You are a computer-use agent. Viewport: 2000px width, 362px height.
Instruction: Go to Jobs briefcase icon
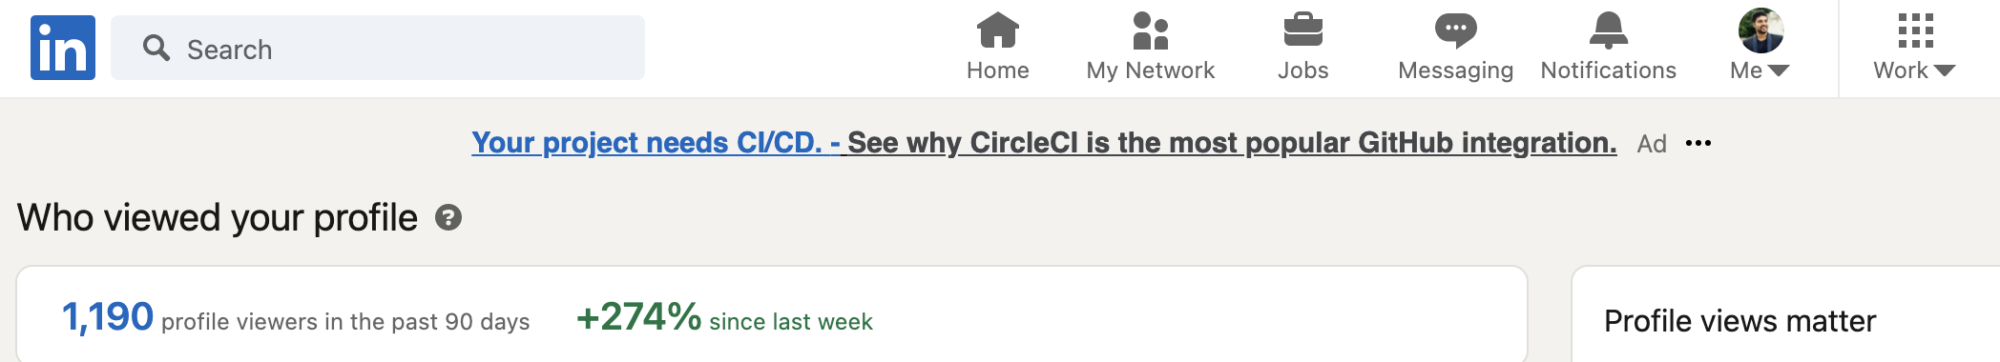tap(1302, 30)
